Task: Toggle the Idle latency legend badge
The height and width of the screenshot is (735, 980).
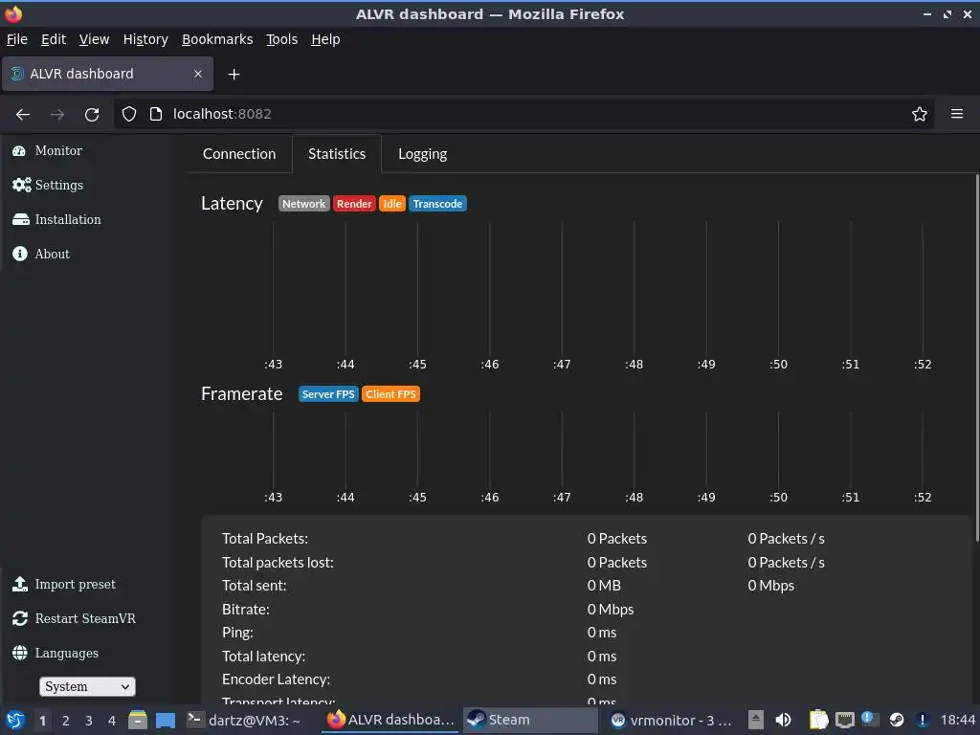Action: (x=391, y=204)
